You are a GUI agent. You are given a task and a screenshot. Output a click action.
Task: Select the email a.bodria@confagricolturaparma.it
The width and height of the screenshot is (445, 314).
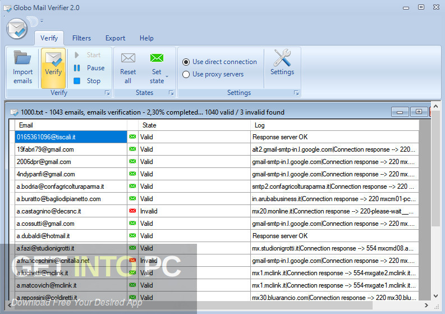click(71, 186)
